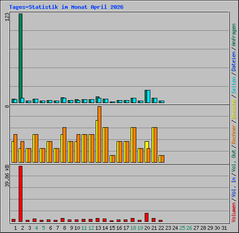Click the orange day 15 bar in middle chart
The width and height of the screenshot is (239, 233).
pos(113,159)
